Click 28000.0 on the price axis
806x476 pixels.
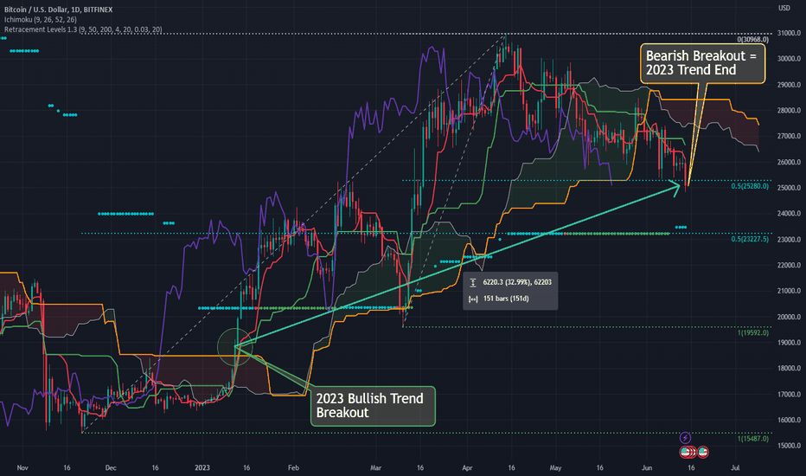click(789, 110)
